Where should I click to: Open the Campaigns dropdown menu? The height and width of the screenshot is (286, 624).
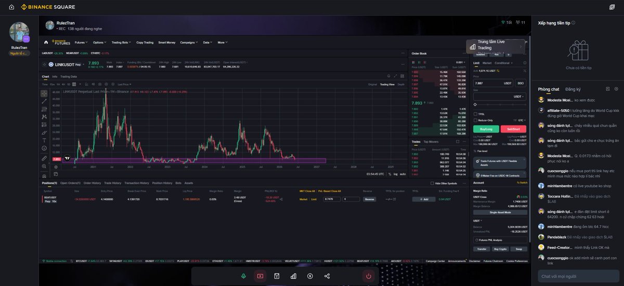[189, 42]
